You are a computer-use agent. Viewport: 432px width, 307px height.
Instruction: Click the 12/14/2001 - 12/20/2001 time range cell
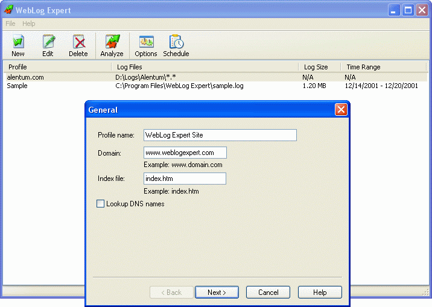click(x=381, y=86)
